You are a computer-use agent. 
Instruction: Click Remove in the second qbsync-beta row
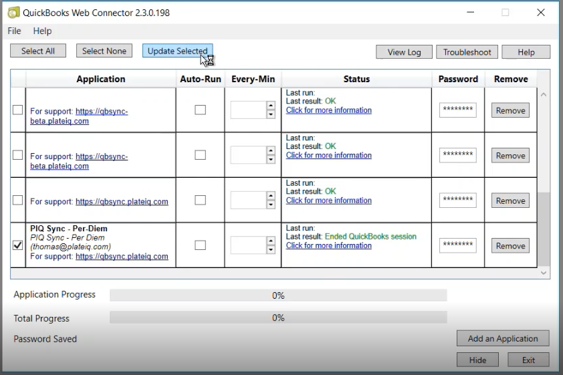click(x=510, y=156)
